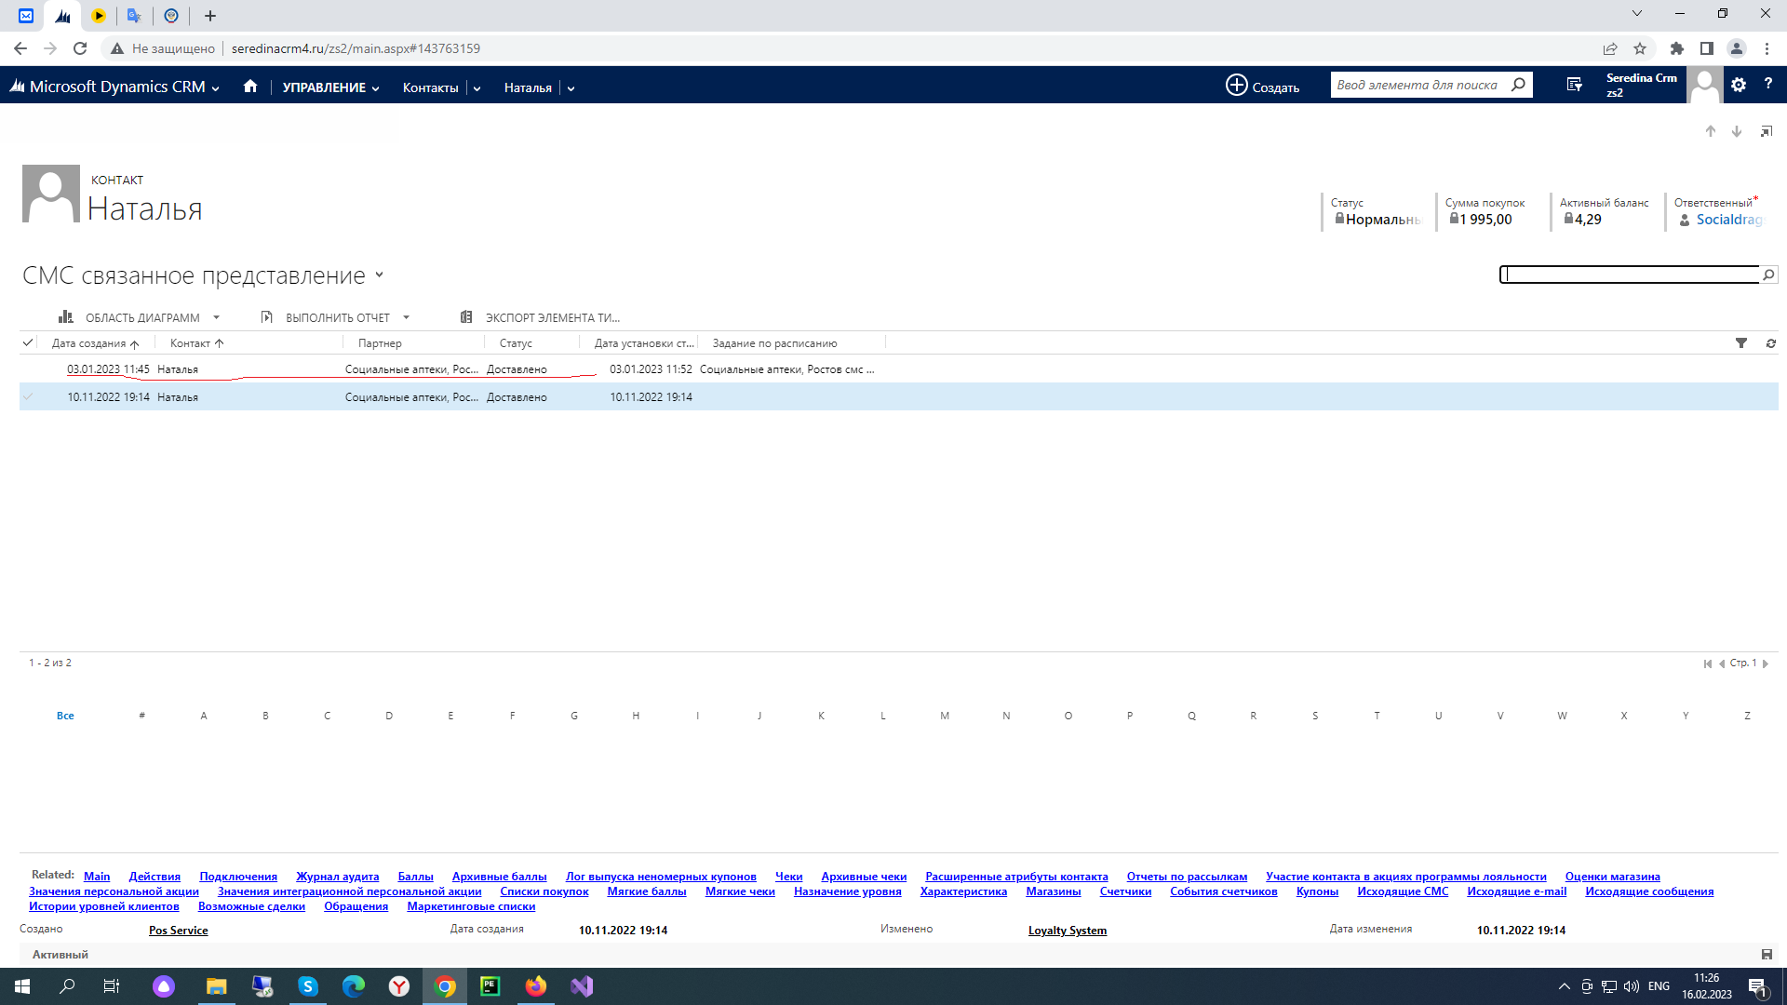Click the grid quick search field
The width and height of the screenshot is (1787, 1005).
coord(1629,275)
